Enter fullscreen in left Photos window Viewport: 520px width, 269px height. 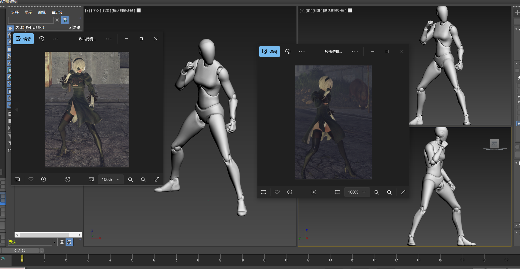pos(157,179)
